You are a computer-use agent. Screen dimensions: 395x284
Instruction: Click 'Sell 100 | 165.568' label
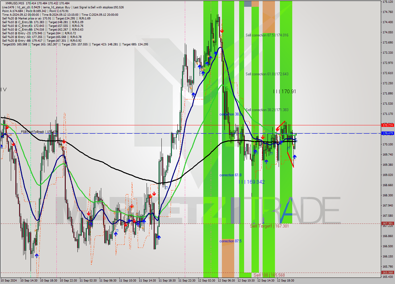(x=269, y=275)
